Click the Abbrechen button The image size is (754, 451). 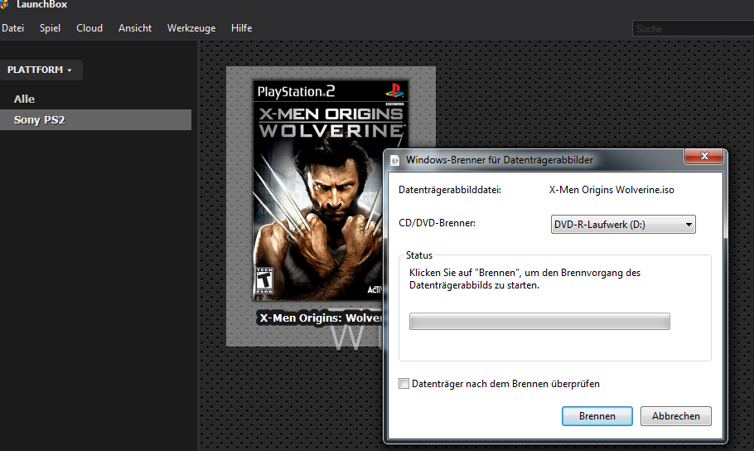[675, 416]
